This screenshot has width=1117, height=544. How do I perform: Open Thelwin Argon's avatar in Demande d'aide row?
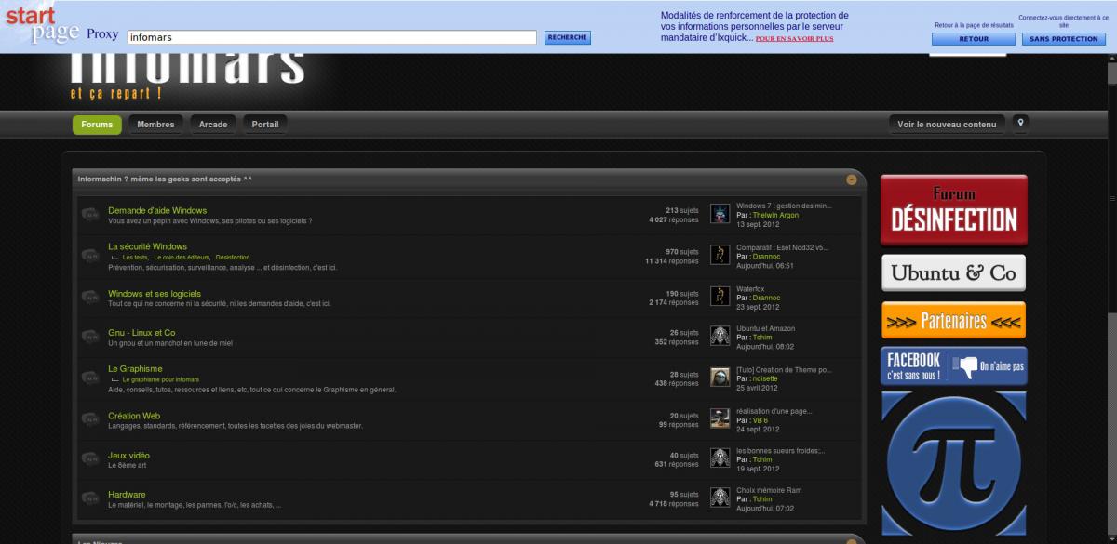[x=720, y=214]
